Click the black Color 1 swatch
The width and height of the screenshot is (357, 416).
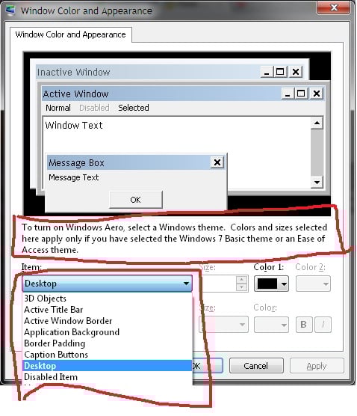(267, 284)
